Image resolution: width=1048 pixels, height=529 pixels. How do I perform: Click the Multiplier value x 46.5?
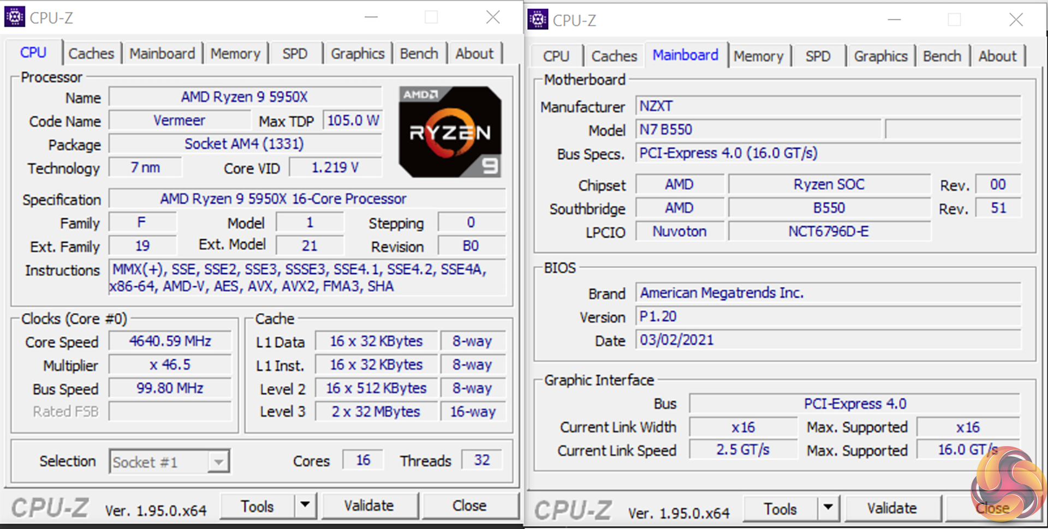pyautogui.click(x=170, y=364)
